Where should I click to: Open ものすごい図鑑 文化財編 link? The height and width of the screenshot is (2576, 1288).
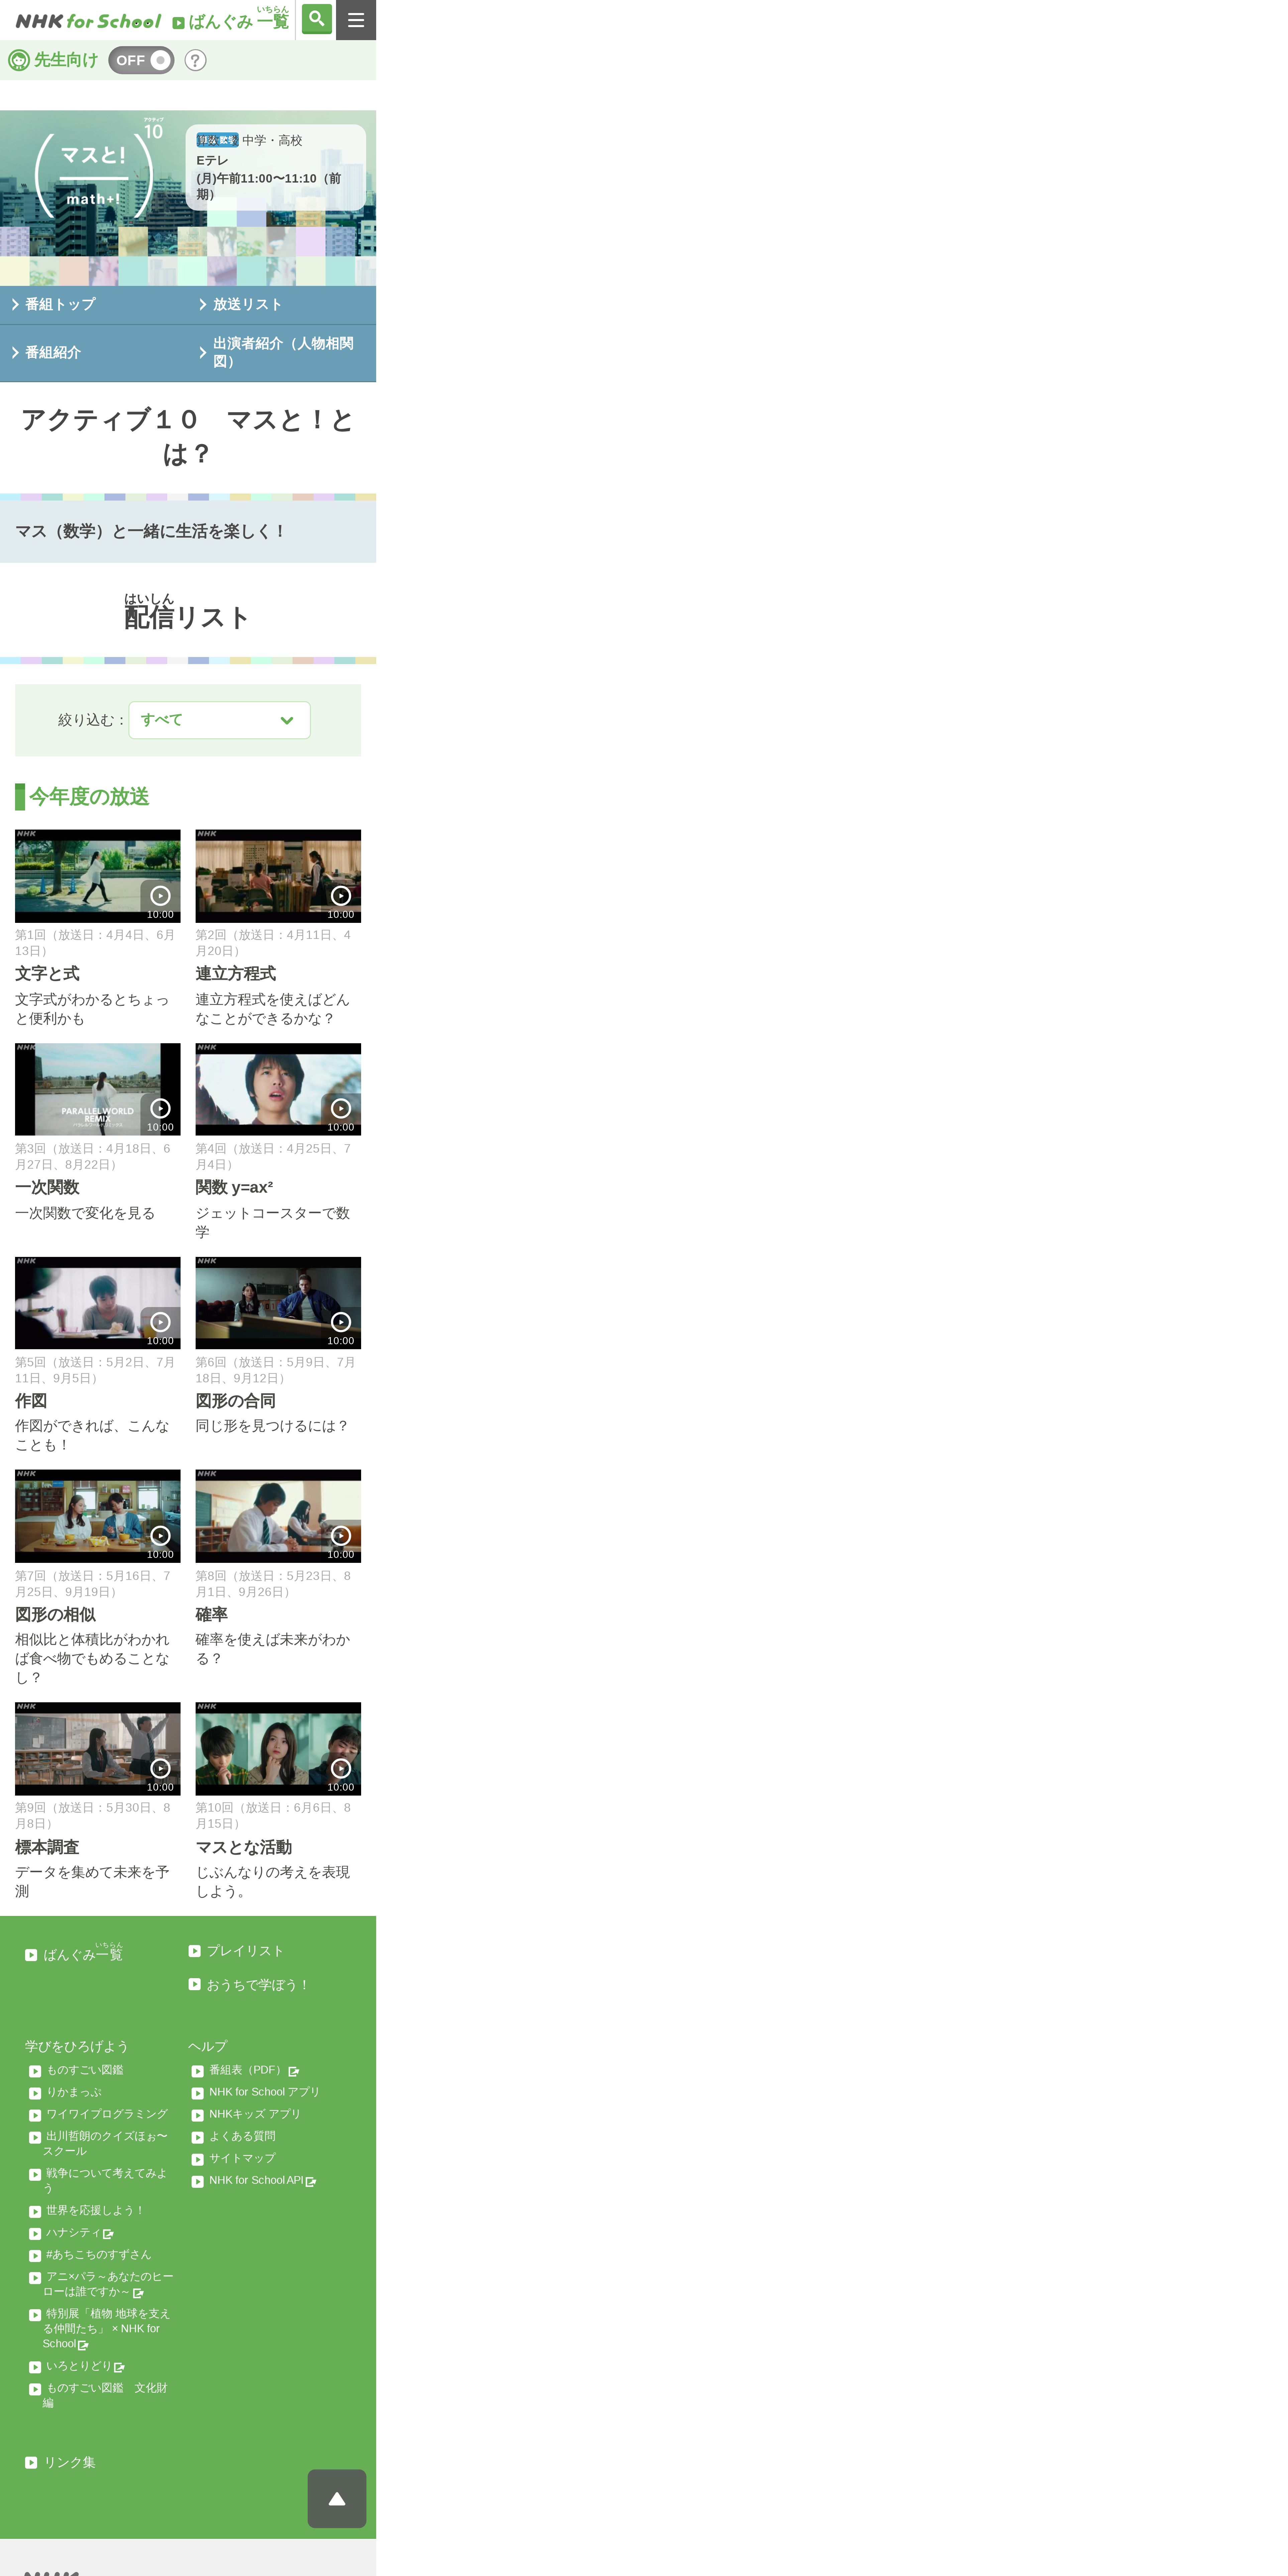point(99,2395)
